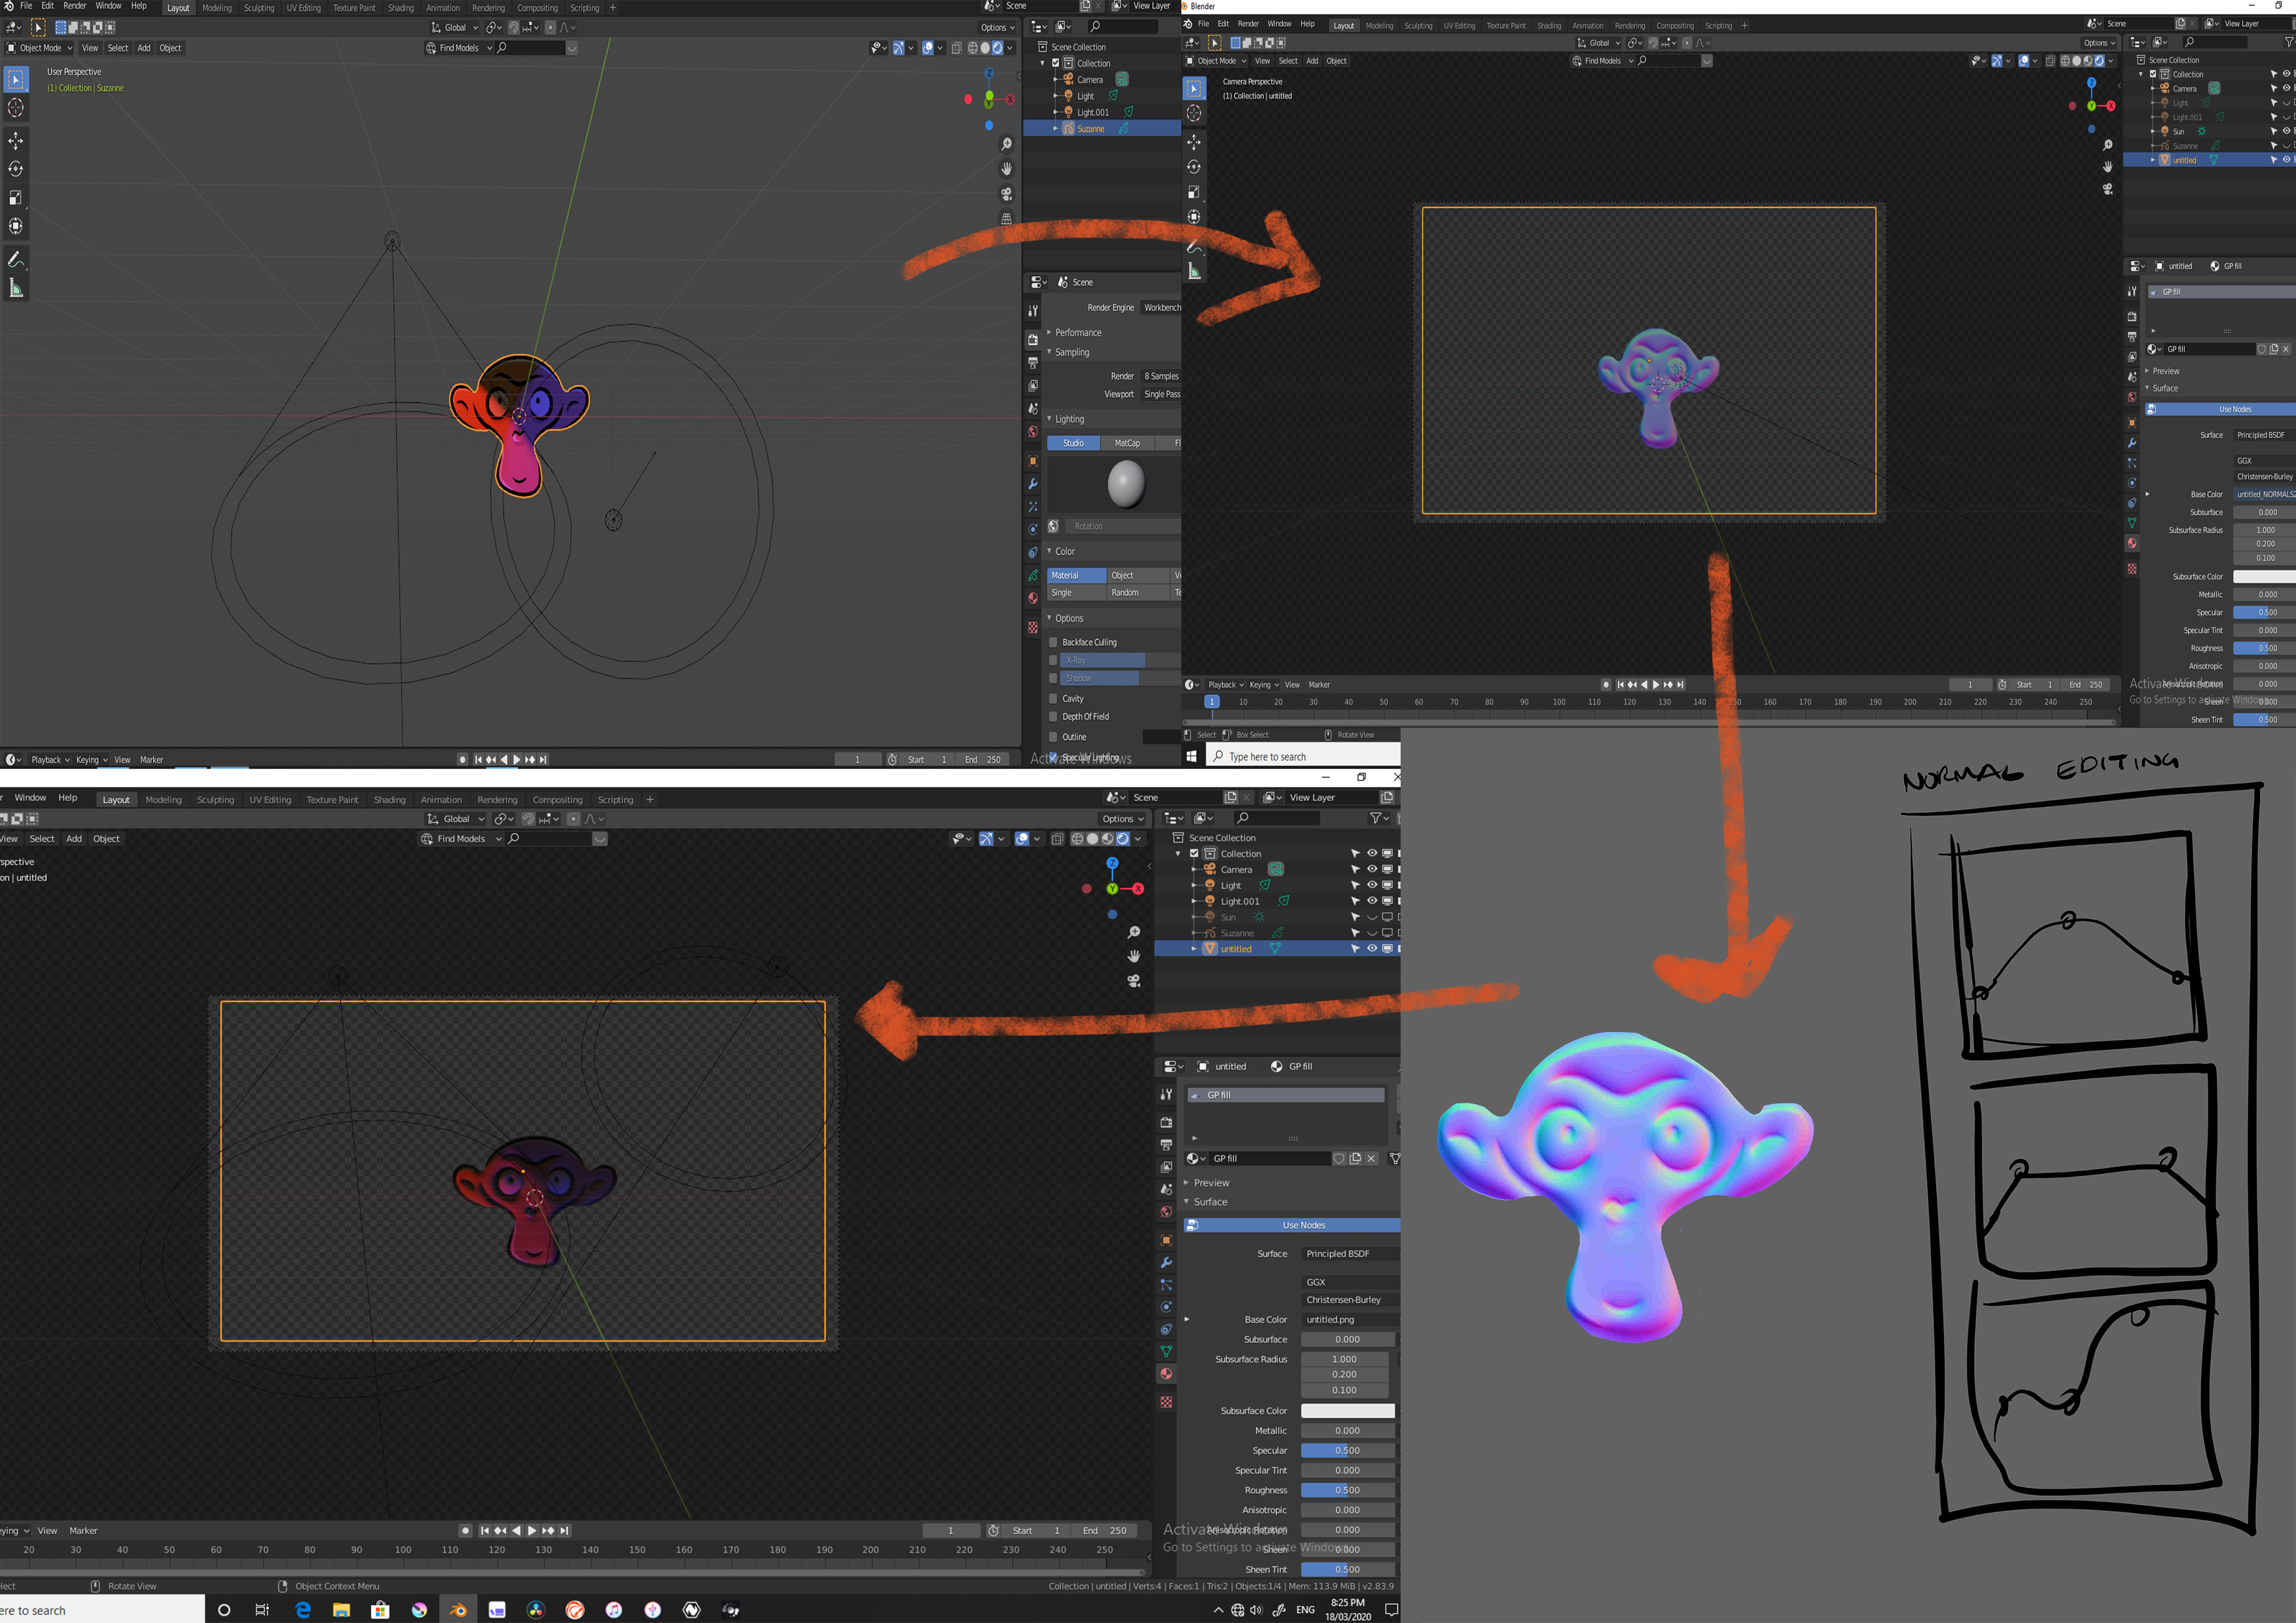Select the Scale tool in top-left Blender window
The image size is (2296, 1623).
(x=16, y=198)
